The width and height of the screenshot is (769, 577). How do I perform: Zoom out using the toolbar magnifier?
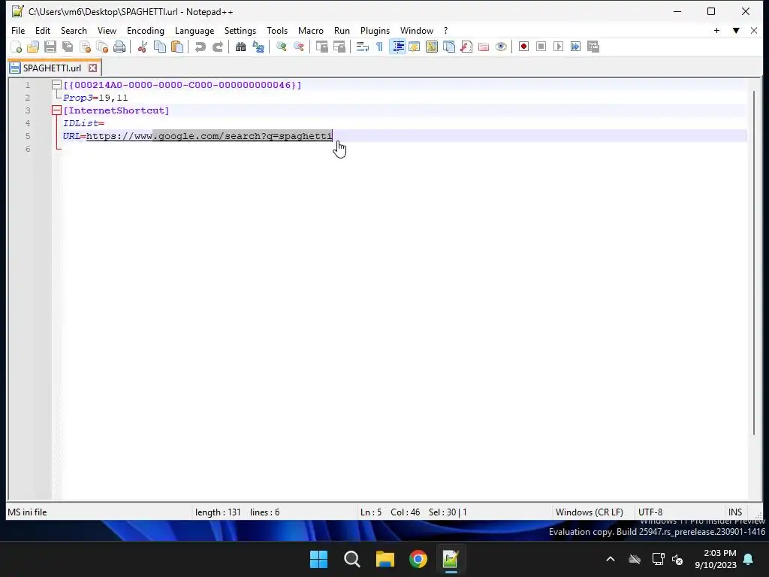(298, 47)
